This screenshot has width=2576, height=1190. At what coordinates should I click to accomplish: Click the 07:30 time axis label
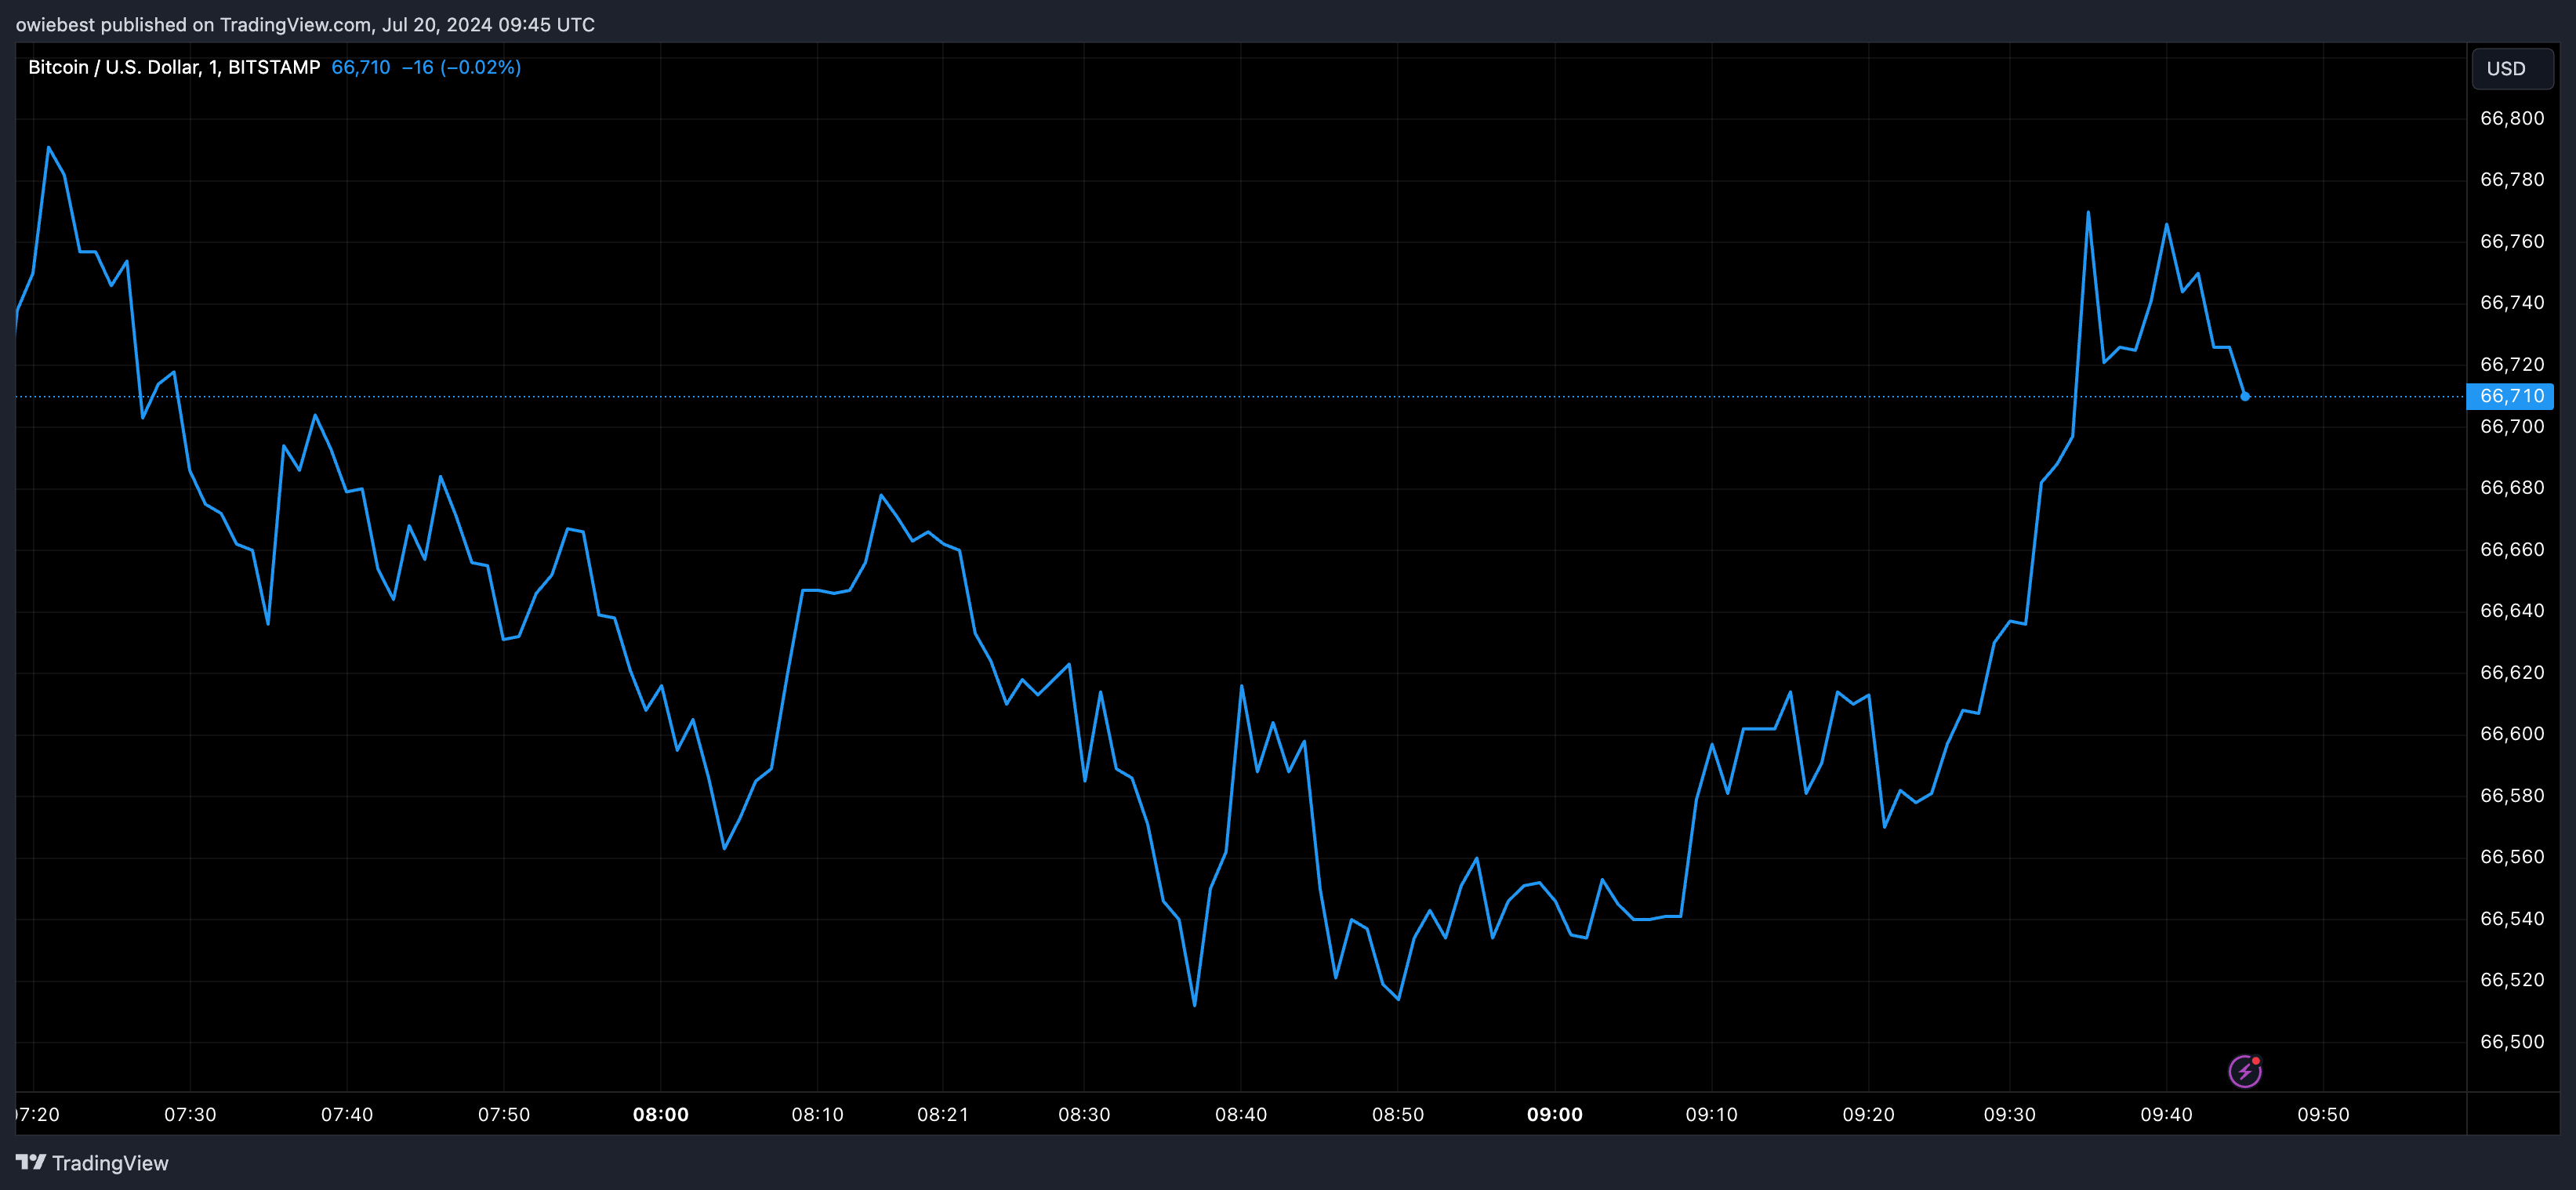tap(190, 1114)
